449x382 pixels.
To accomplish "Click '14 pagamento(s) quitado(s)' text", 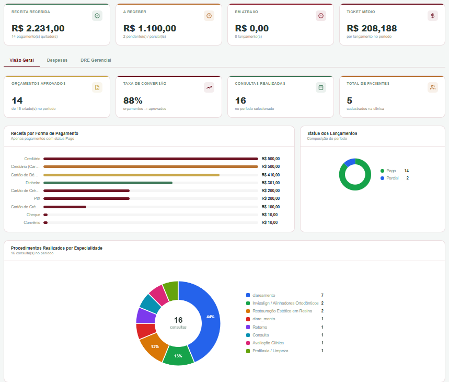I will [x=34, y=37].
